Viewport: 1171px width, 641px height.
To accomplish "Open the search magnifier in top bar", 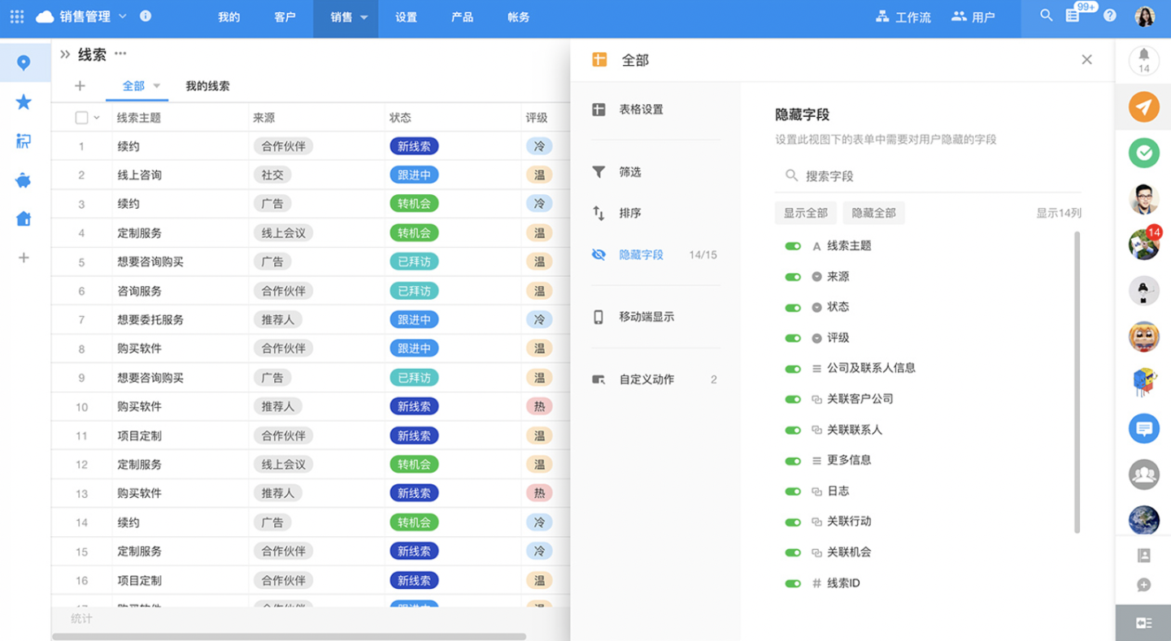I will point(1047,15).
